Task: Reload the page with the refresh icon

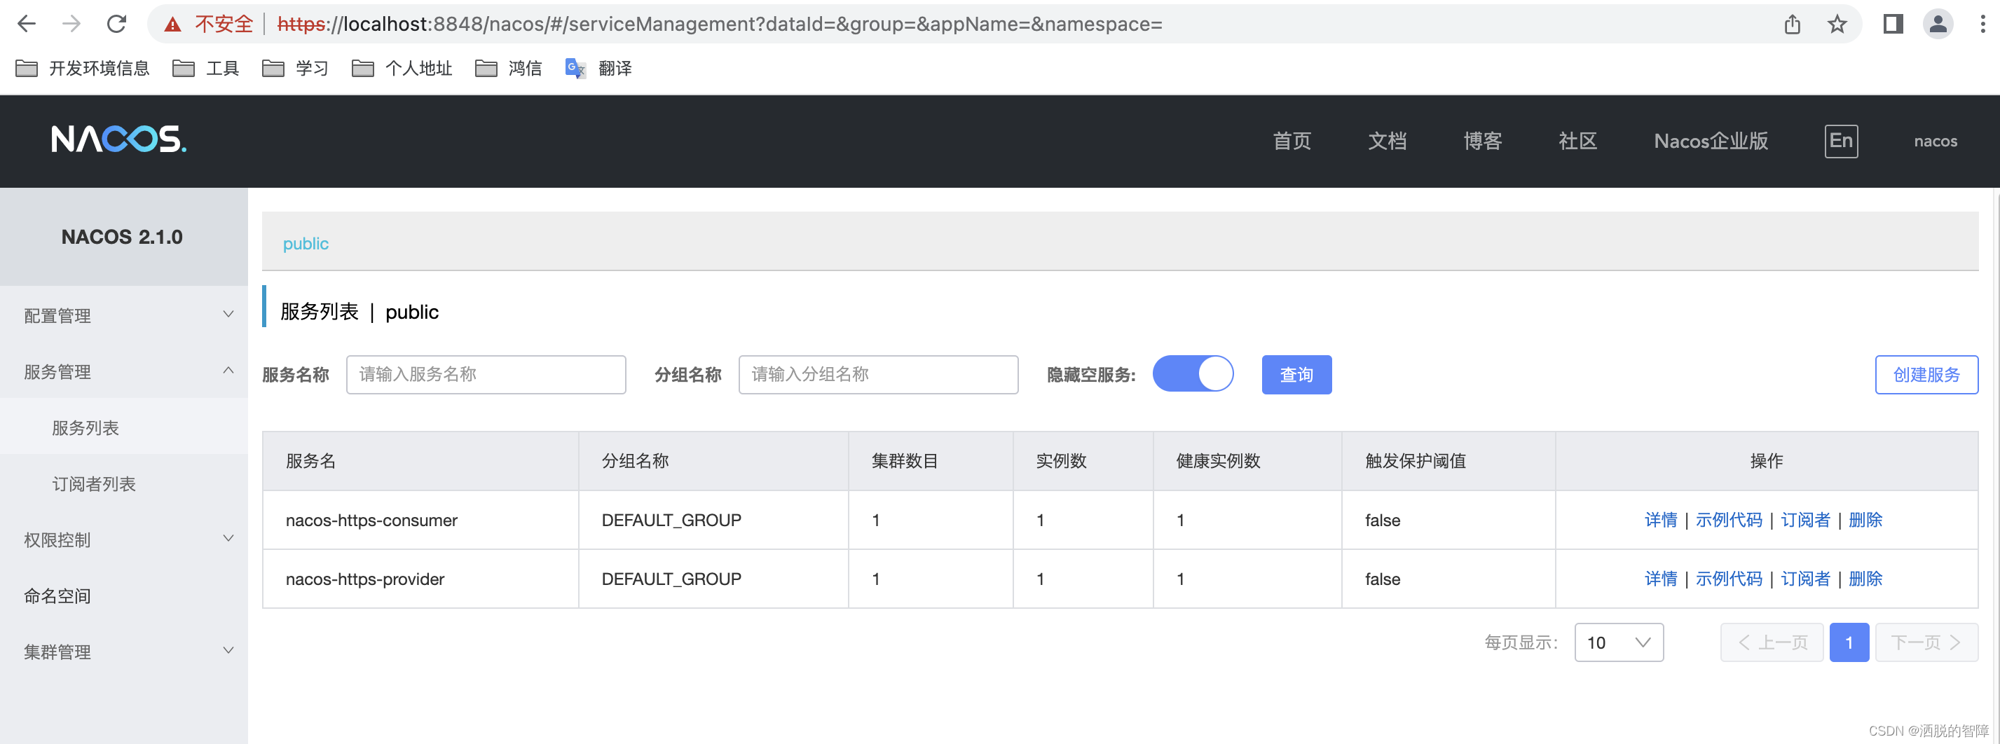Action: [x=116, y=24]
